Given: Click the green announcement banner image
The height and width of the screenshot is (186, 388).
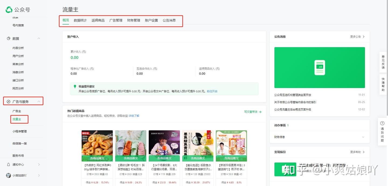Looking at the screenshot, I should (320, 67).
